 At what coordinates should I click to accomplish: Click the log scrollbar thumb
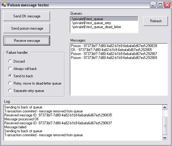[x=165, y=126]
